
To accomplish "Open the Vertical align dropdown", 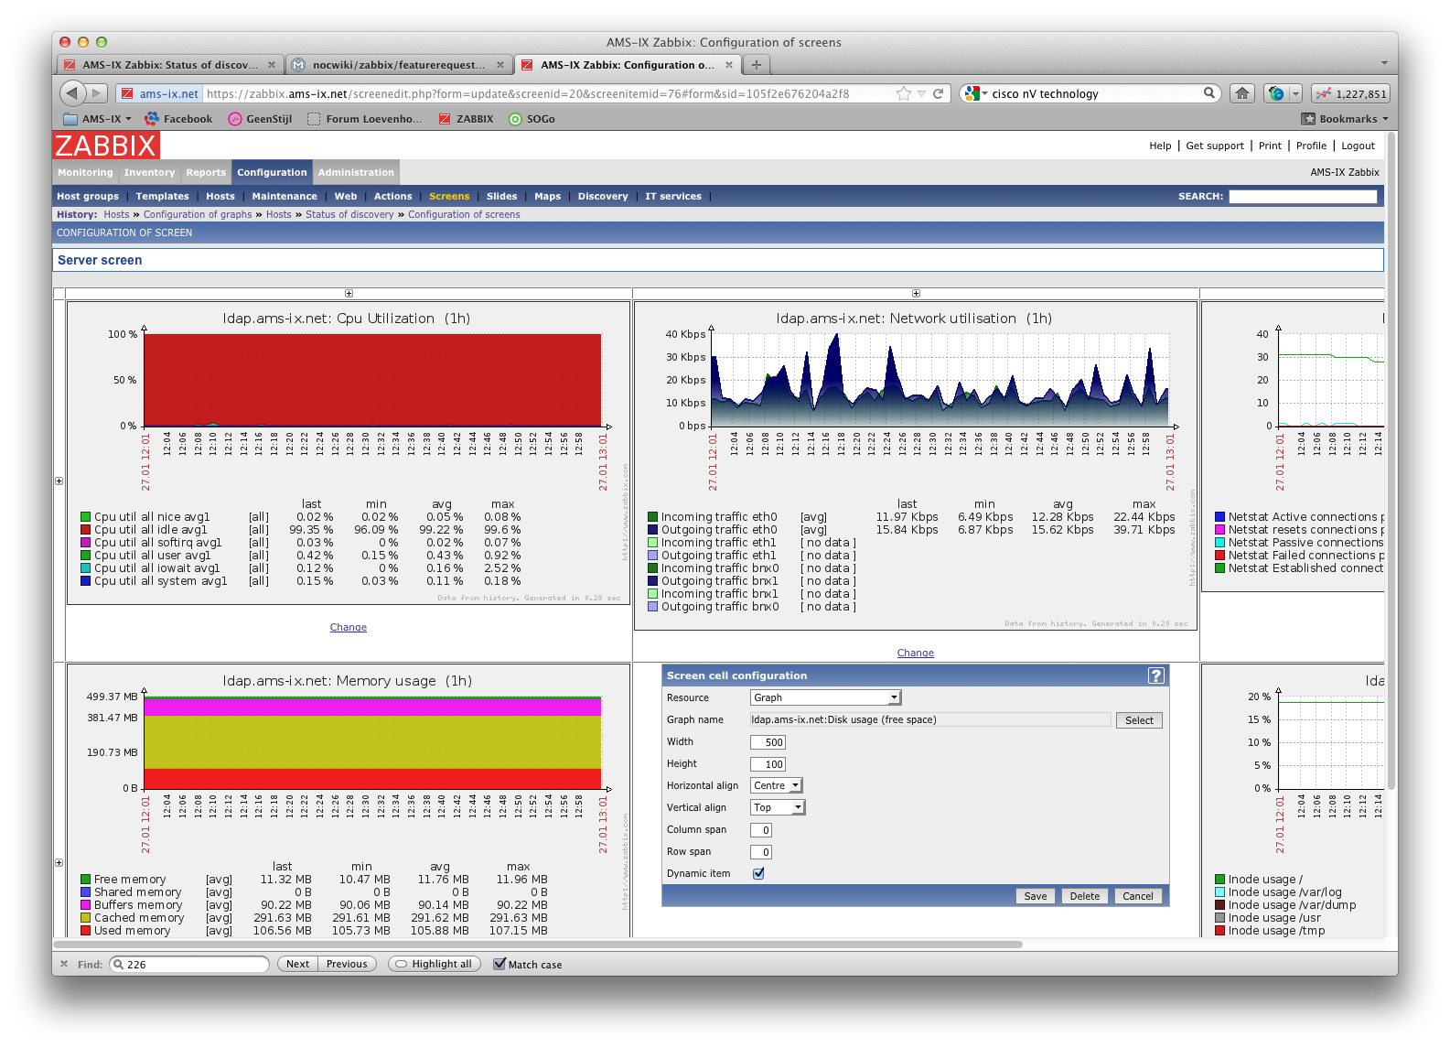I will (777, 807).
